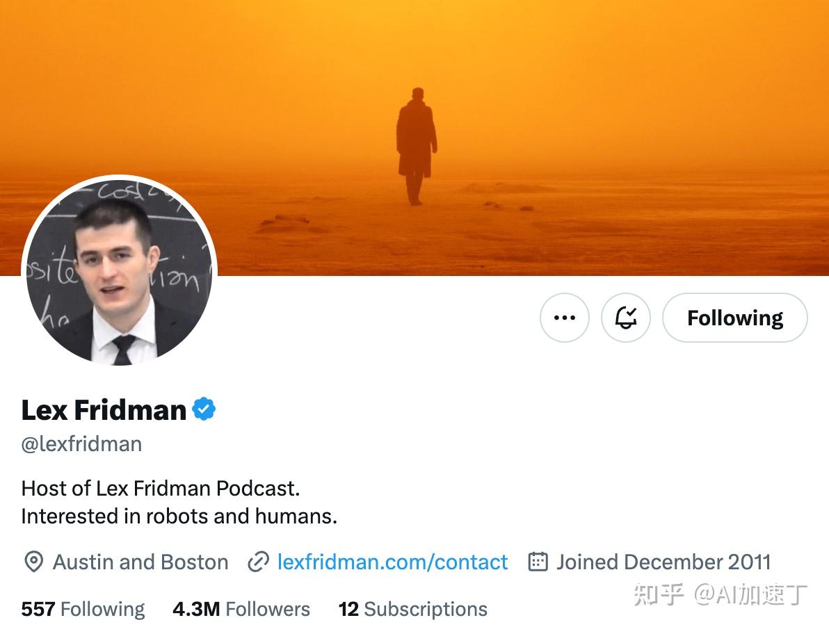This screenshot has height=627, width=829.
Task: Click the location pin icon
Action: point(33,562)
